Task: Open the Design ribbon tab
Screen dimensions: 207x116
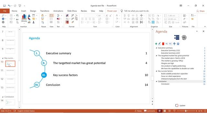Action: point(33,11)
